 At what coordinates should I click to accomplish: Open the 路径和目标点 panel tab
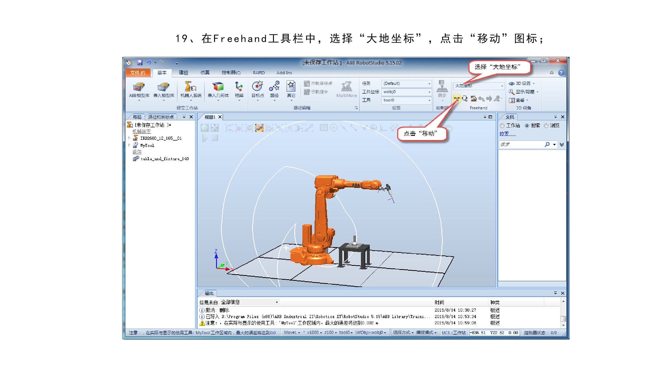pyautogui.click(x=161, y=117)
